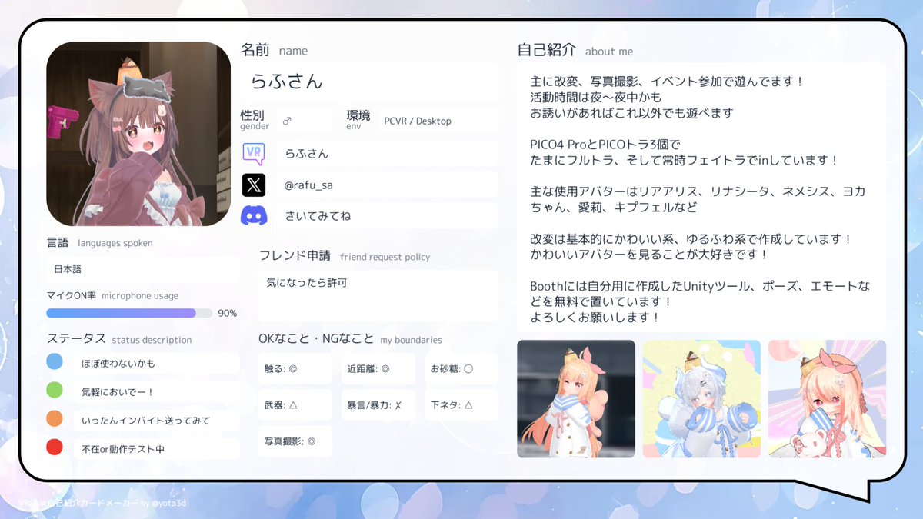Open the orange-haired avatar winking thumbnail
This screenshot has width=923, height=519.
[576, 399]
